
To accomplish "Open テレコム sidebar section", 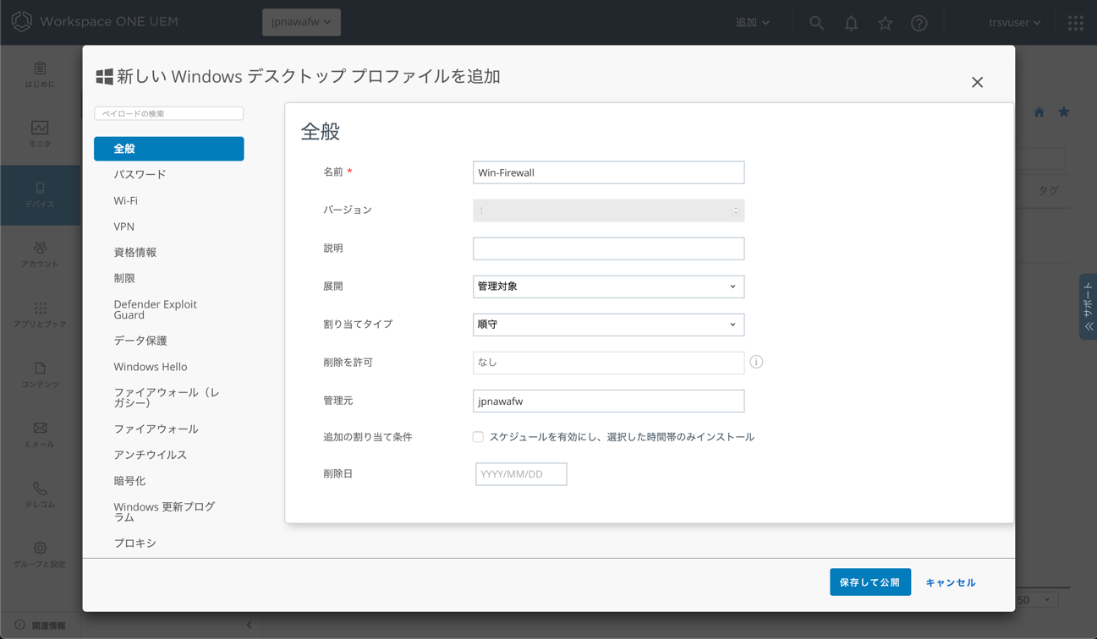I will [40, 495].
